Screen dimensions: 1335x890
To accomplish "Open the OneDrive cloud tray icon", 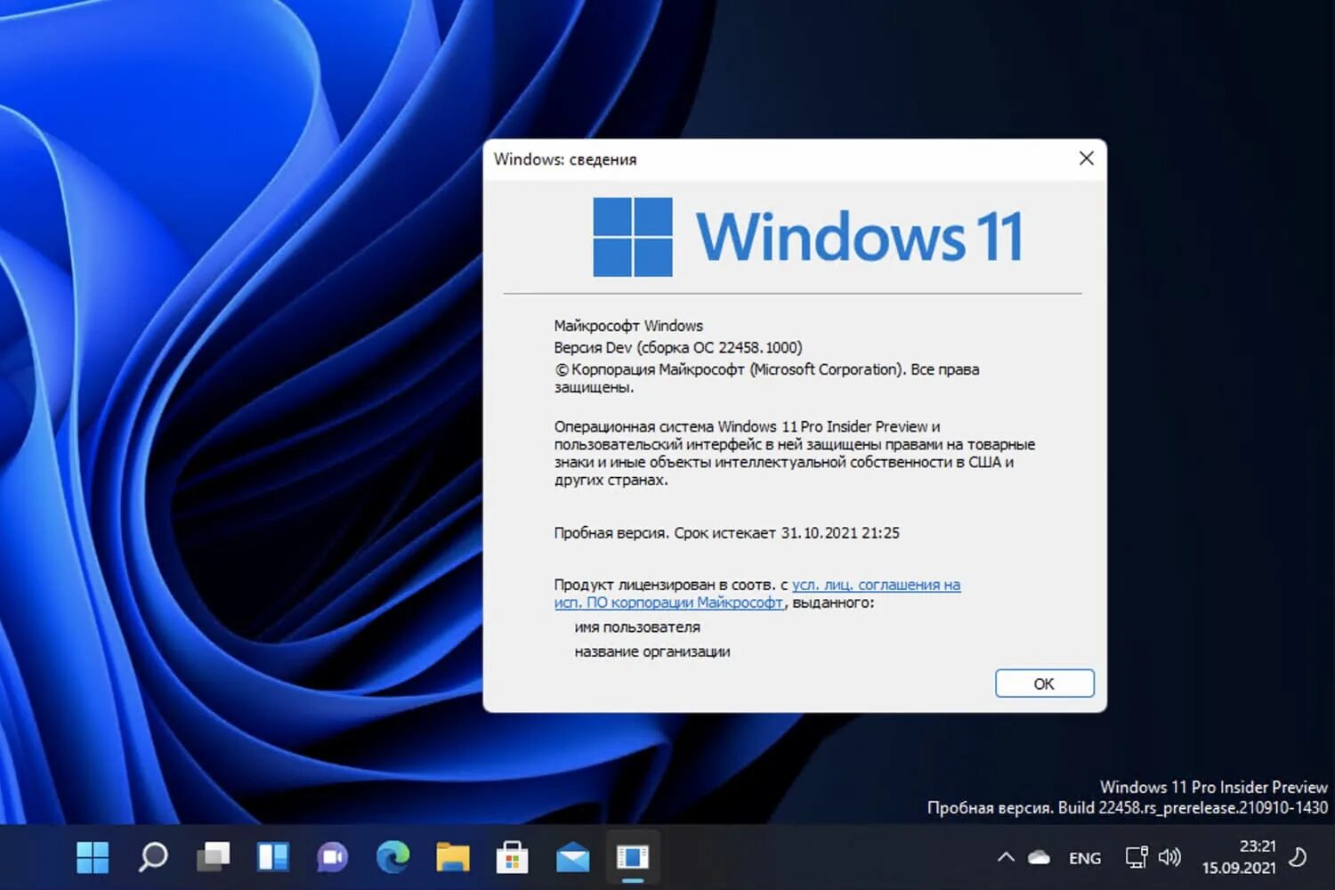I will (x=1039, y=858).
